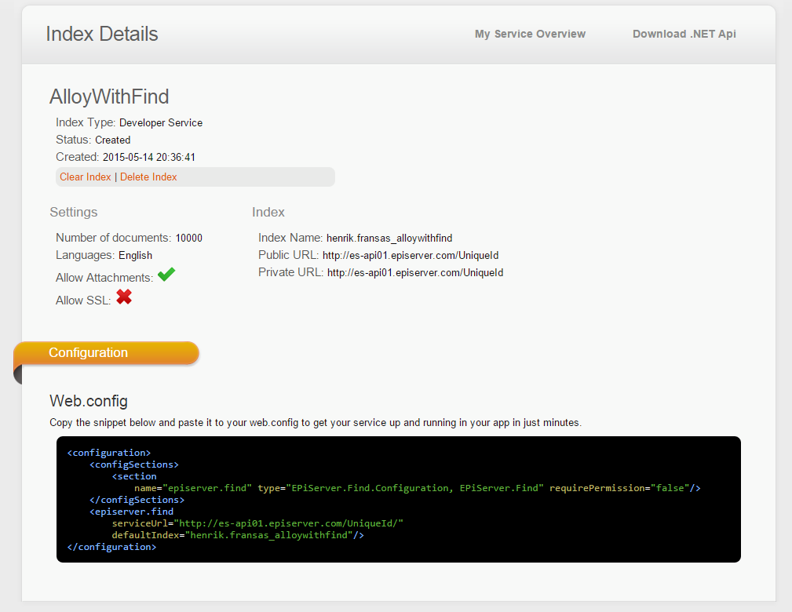Click the serviceUrl line in code snippet

point(257,523)
